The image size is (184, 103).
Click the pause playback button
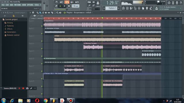click(60, 6)
